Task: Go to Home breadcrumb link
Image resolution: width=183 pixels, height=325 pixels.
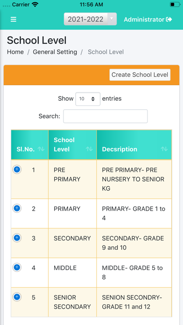Action: pyautogui.click(x=15, y=52)
